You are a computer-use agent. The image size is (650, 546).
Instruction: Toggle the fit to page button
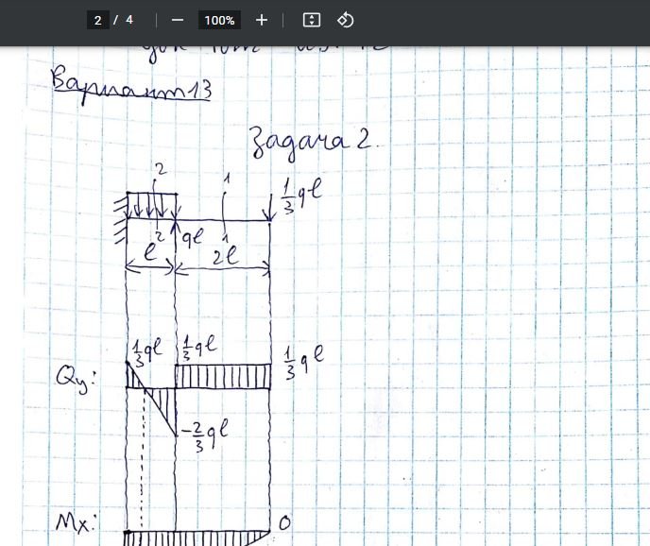(312, 20)
